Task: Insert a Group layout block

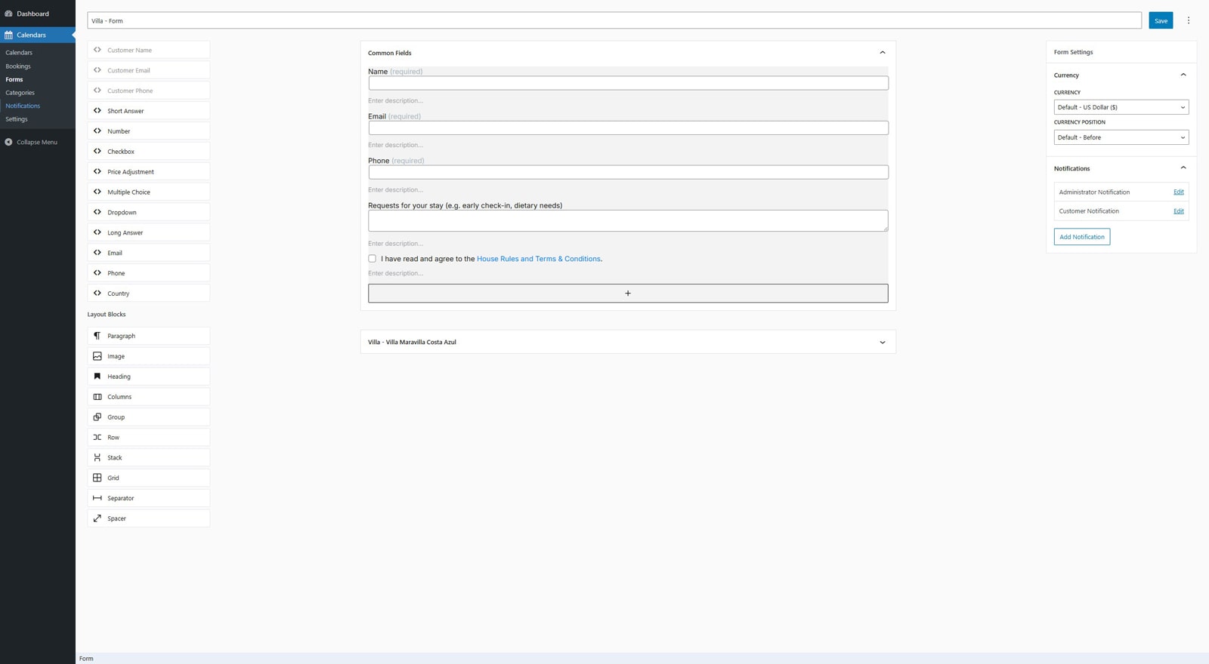Action: (148, 417)
